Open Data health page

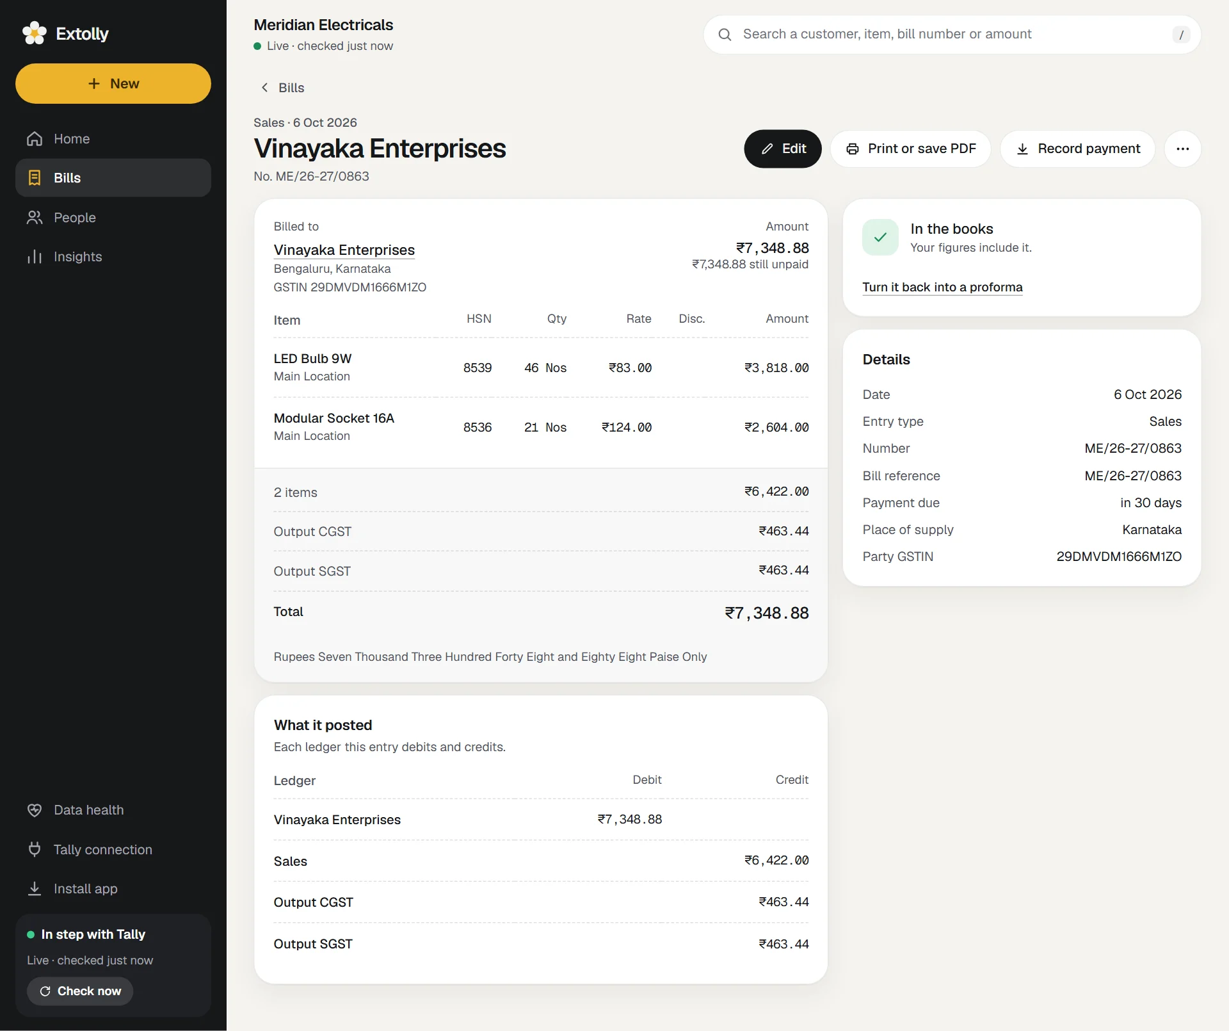click(x=113, y=810)
